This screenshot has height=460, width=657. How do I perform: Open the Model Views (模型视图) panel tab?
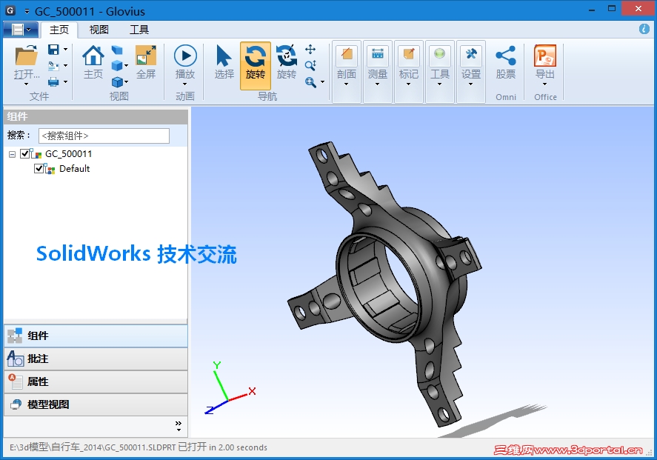[x=96, y=404]
